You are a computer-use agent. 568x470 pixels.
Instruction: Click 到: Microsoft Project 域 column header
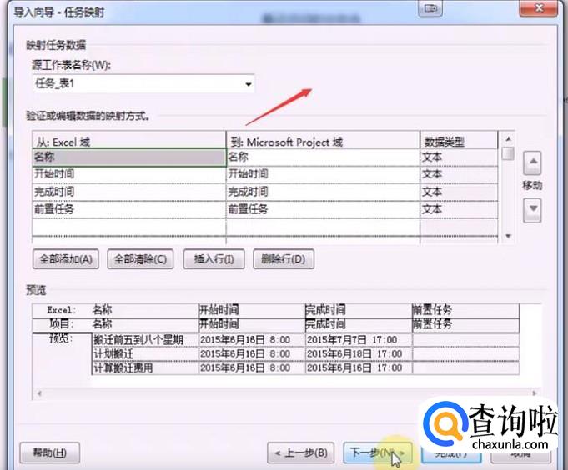323,140
